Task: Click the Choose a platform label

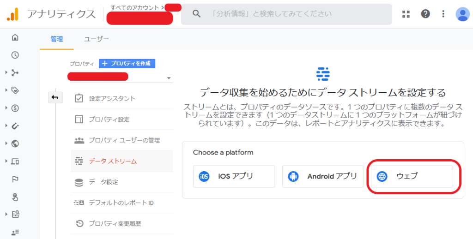Action: pos(223,153)
